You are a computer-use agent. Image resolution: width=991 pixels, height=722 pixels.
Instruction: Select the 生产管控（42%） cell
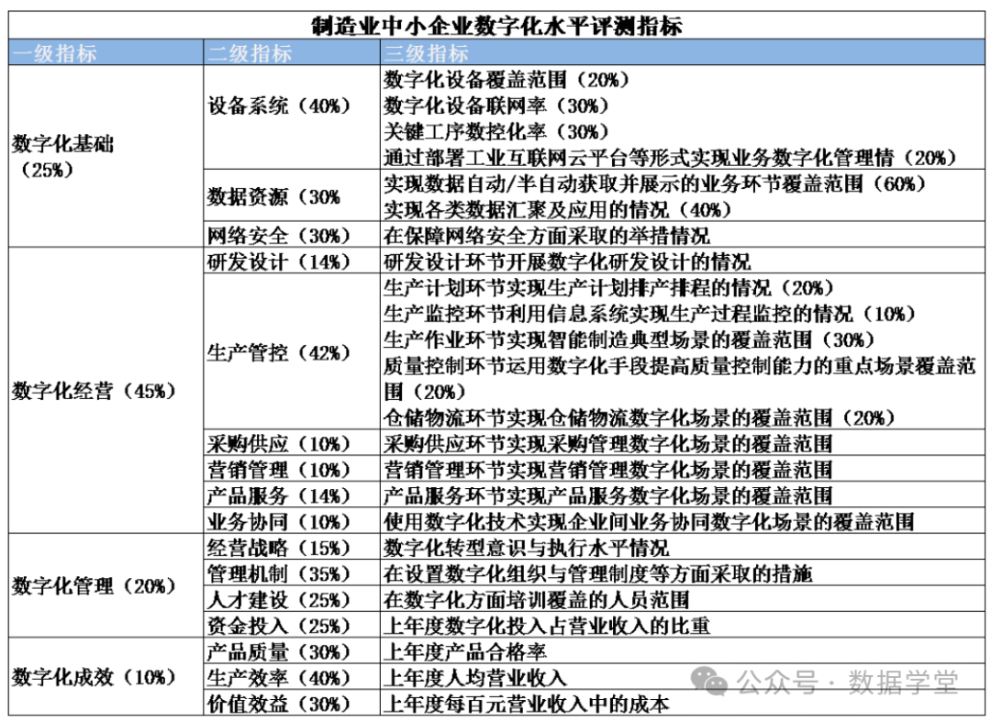279,353
